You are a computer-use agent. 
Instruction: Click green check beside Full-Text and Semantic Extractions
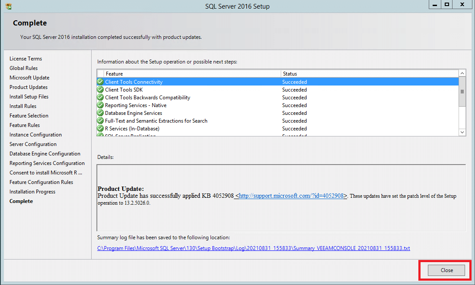[x=100, y=121]
